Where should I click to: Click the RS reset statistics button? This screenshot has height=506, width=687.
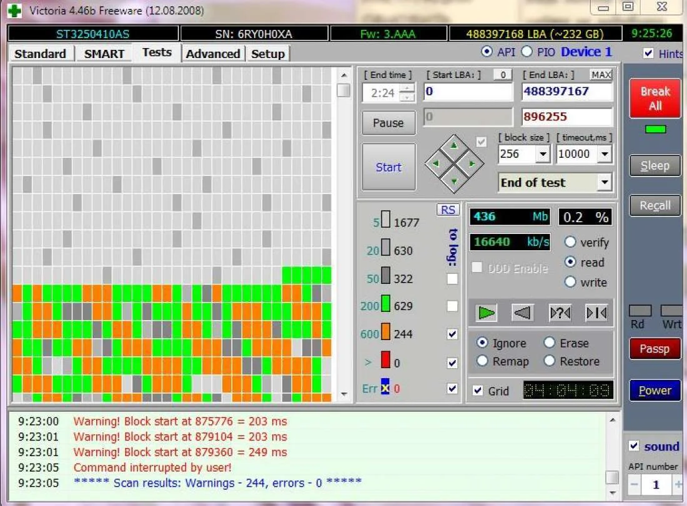point(448,210)
